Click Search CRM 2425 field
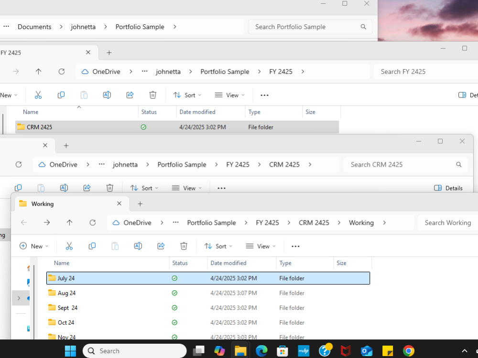Image resolution: width=478 pixels, height=358 pixels. click(406, 164)
